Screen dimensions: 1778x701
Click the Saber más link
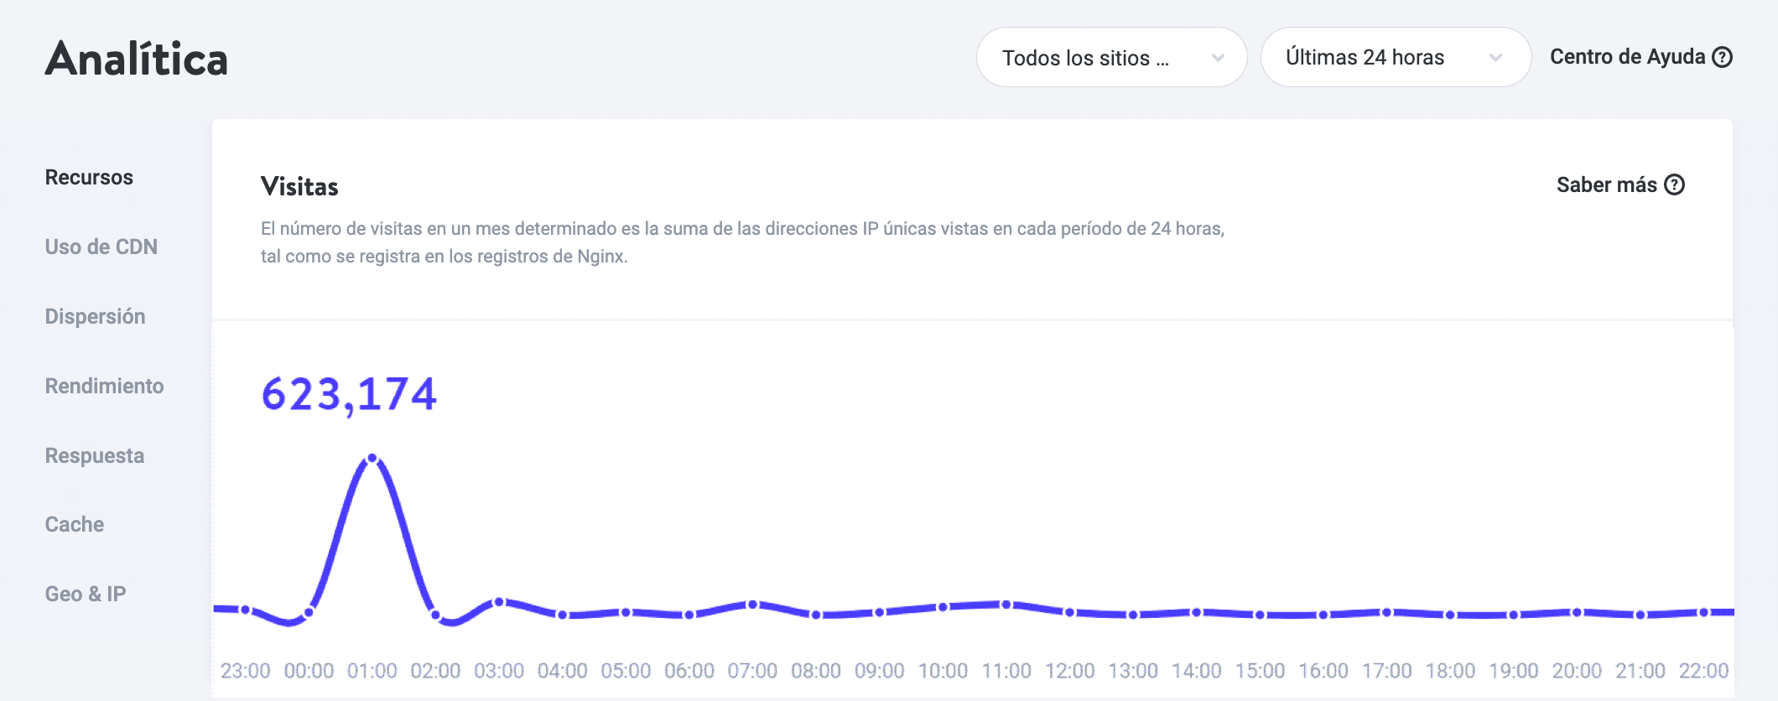click(x=1606, y=184)
